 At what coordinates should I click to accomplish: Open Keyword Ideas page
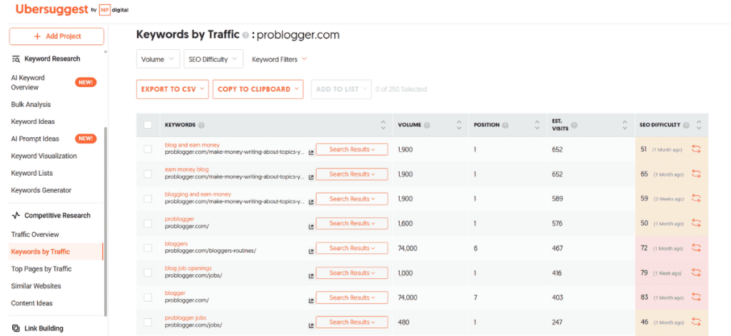point(33,122)
